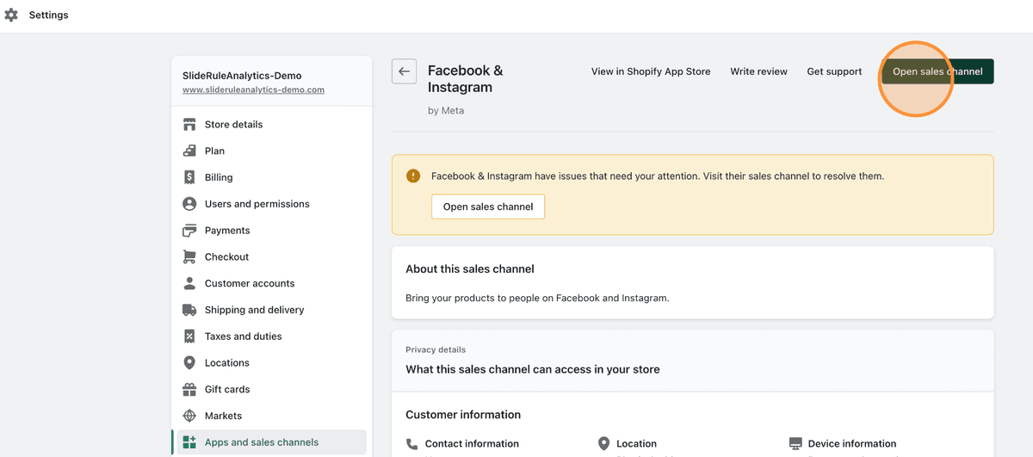Click Open sales channel in warning banner
Viewport: 1033px width, 457px height.
pos(488,207)
